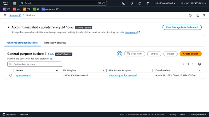Screen dimensions: 209x117
Task: Expand the Account snapshot section
Action: pos(8,27)
